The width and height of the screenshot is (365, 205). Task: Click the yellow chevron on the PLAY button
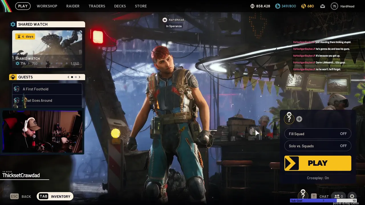point(291,163)
